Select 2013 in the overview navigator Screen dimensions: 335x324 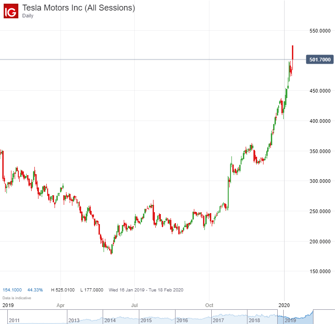pyautogui.click(x=74, y=320)
